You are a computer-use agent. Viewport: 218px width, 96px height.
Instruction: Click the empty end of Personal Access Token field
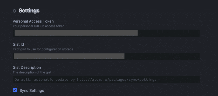tap(168, 33)
